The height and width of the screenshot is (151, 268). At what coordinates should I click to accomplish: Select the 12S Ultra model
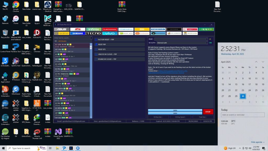click(x=72, y=90)
